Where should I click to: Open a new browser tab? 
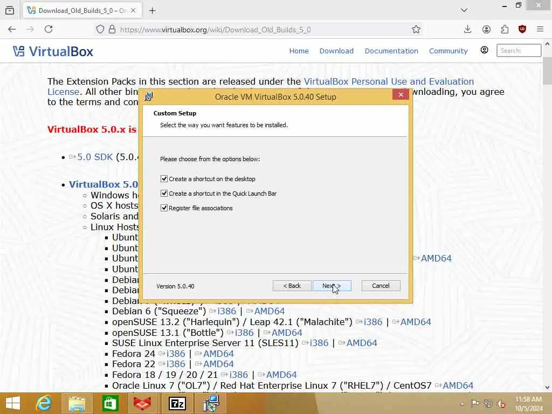(x=152, y=11)
